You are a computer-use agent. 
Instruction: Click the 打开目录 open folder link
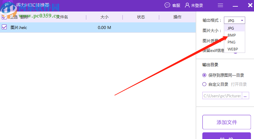[239, 84]
